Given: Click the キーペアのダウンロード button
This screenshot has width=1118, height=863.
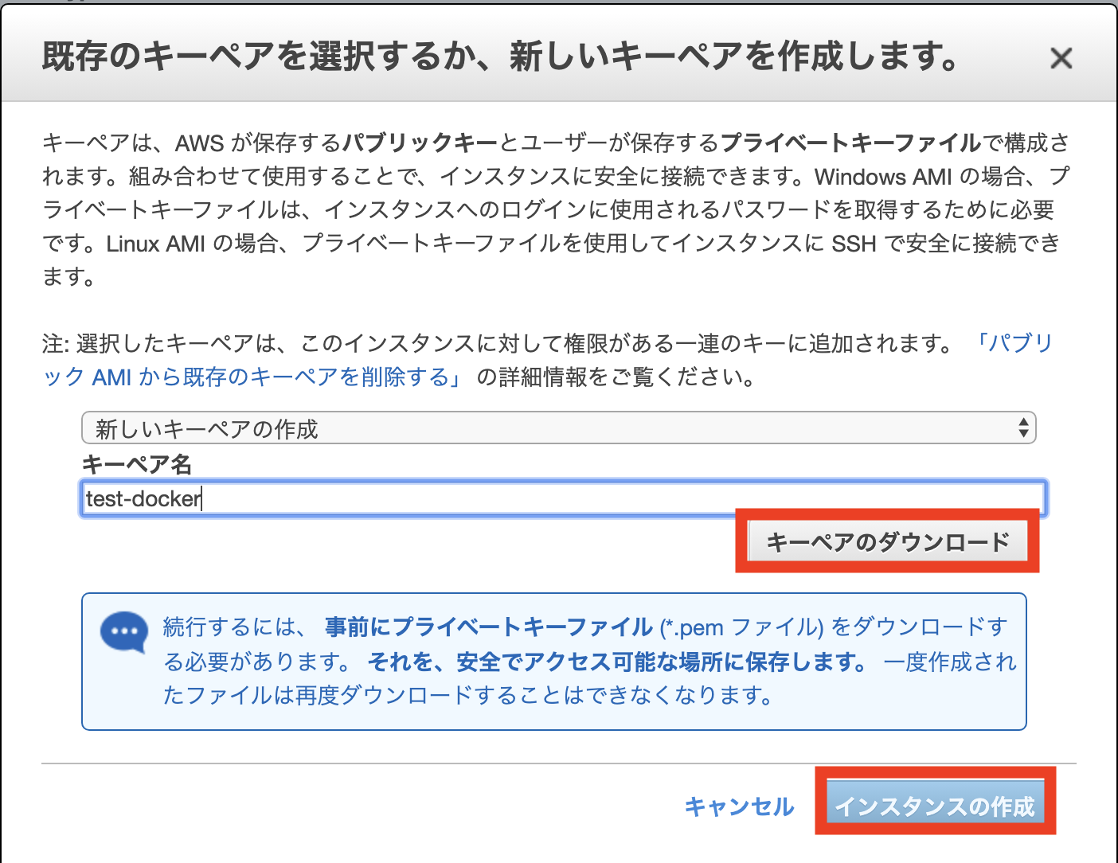Looking at the screenshot, I should pyautogui.click(x=887, y=542).
